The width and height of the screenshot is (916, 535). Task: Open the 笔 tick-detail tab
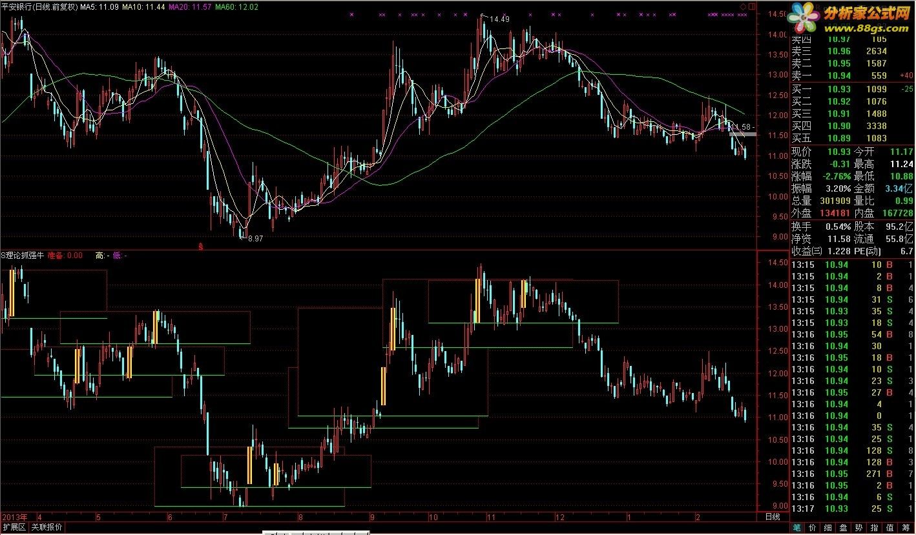pyautogui.click(x=797, y=527)
